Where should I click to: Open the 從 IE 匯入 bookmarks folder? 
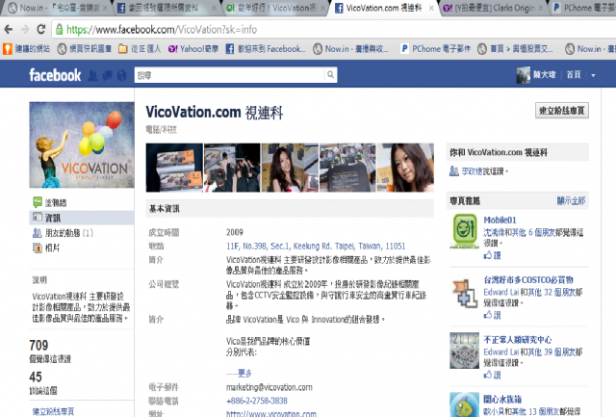click(140, 49)
